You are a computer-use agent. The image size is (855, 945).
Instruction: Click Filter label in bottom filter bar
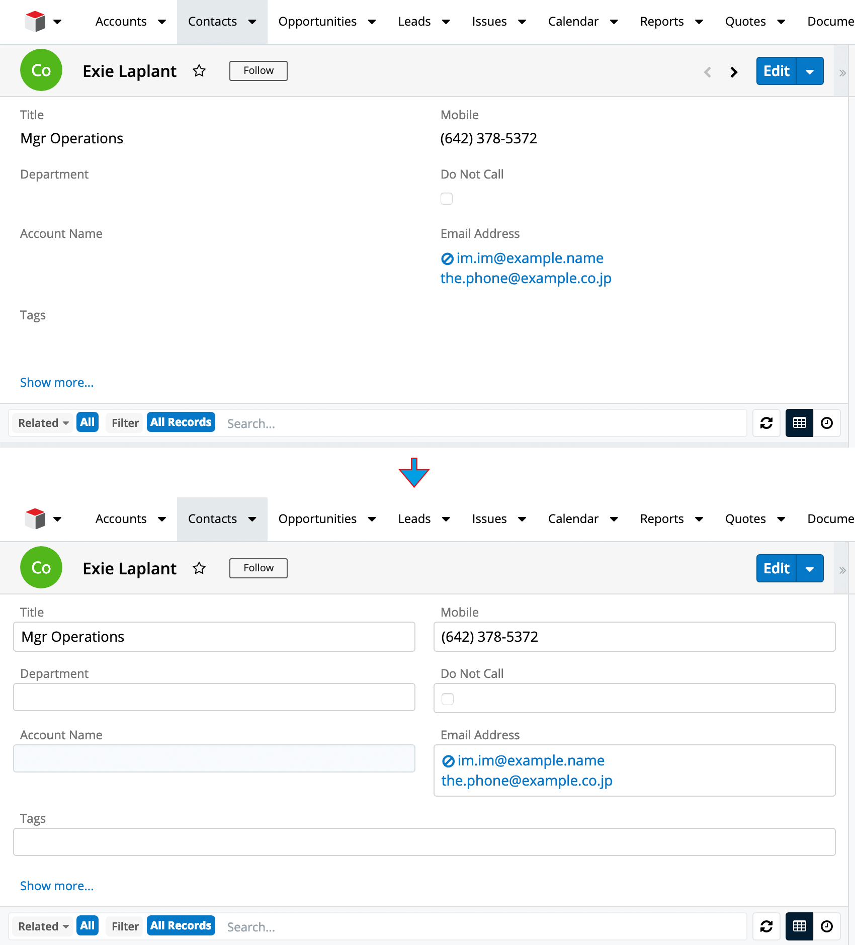[x=125, y=926]
